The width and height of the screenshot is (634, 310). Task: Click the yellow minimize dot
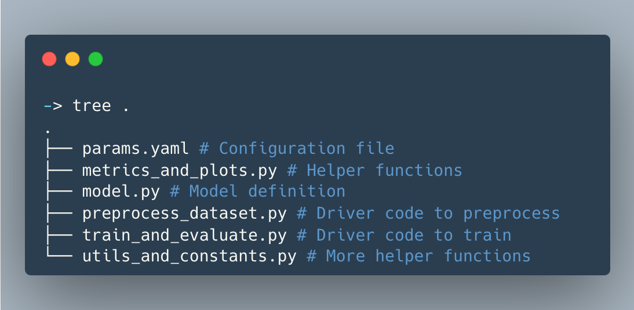[x=72, y=59]
